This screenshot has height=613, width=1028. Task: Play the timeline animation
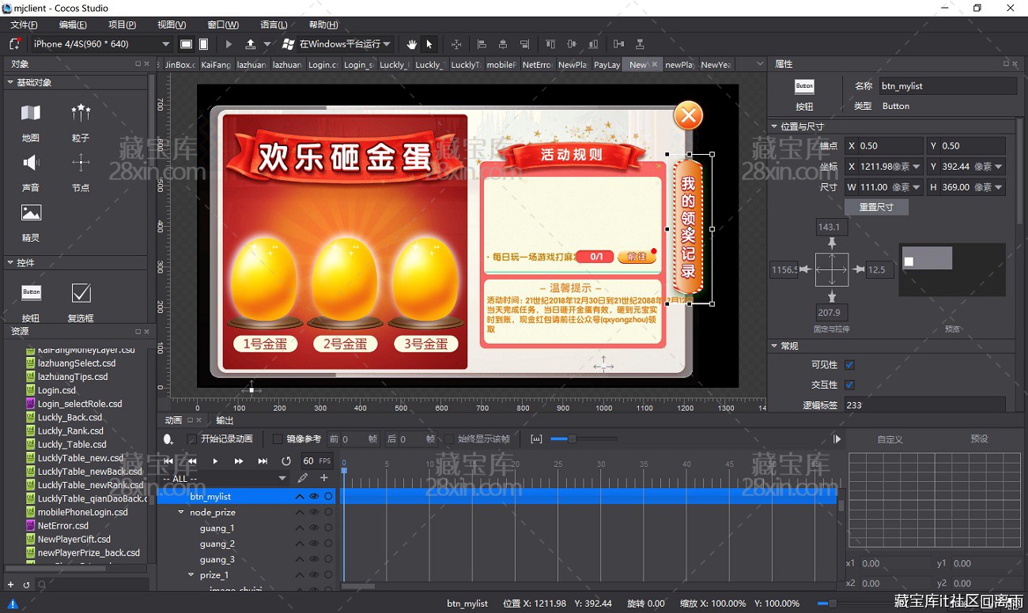pos(215,461)
